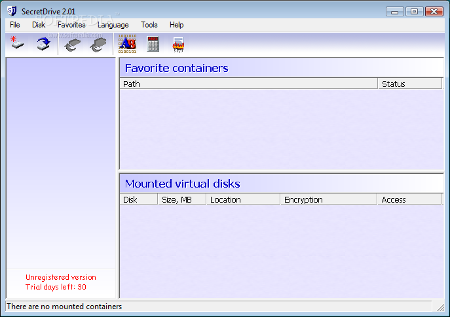Click the Favorite containers heading

tap(176, 68)
